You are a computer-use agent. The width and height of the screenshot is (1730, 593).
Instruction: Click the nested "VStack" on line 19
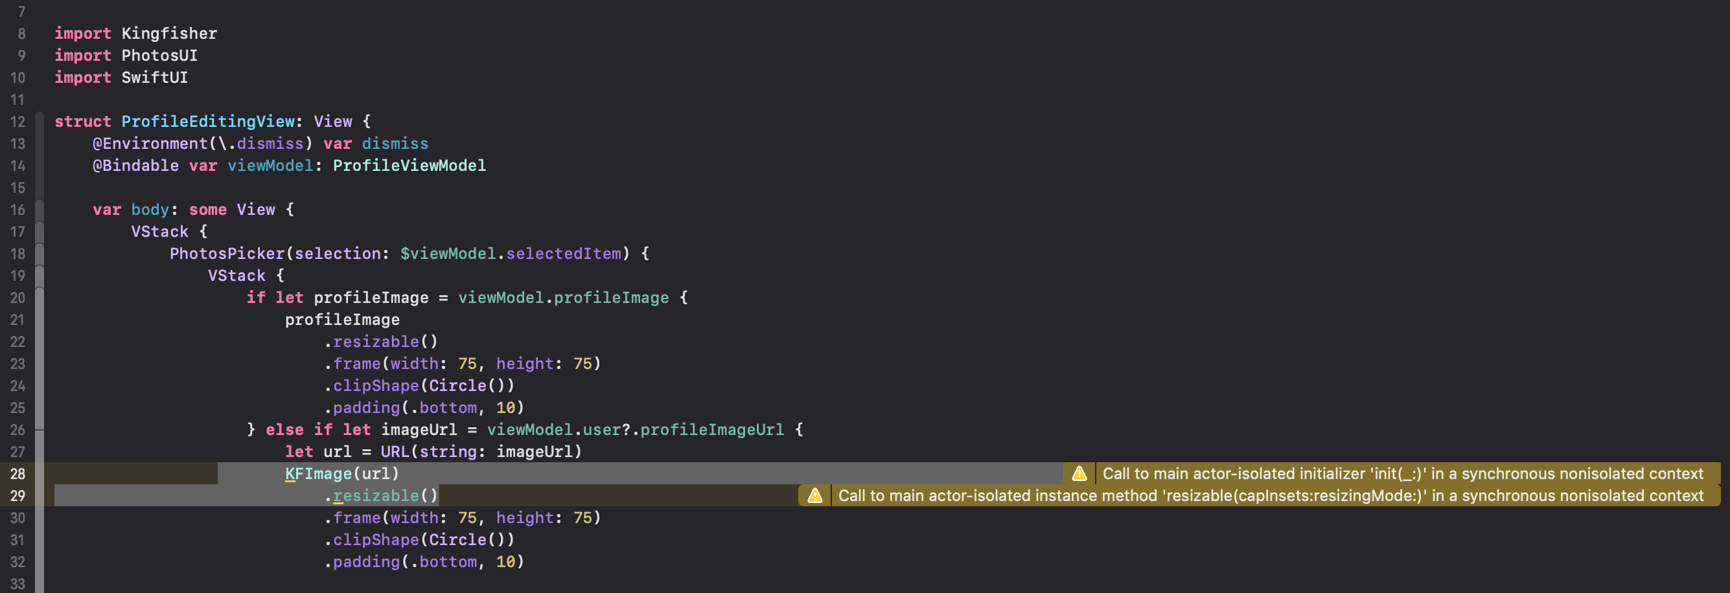(x=236, y=276)
